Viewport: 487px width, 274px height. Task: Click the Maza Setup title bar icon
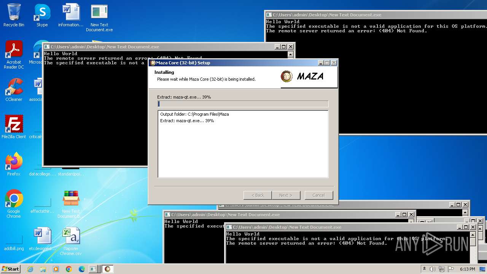coord(153,63)
